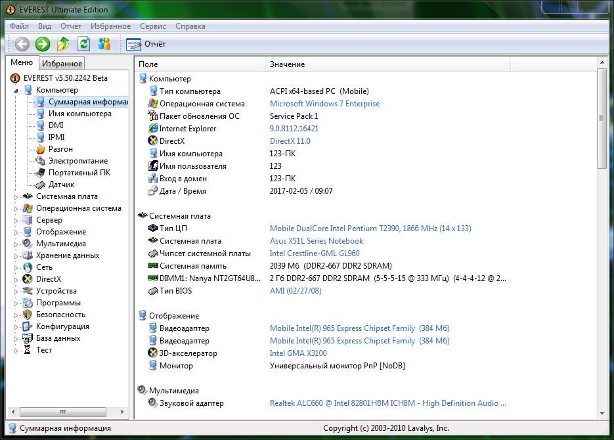Viewport: 614px width, 440px height.
Task: Open the Избранное menu in menu bar
Action: [x=111, y=26]
